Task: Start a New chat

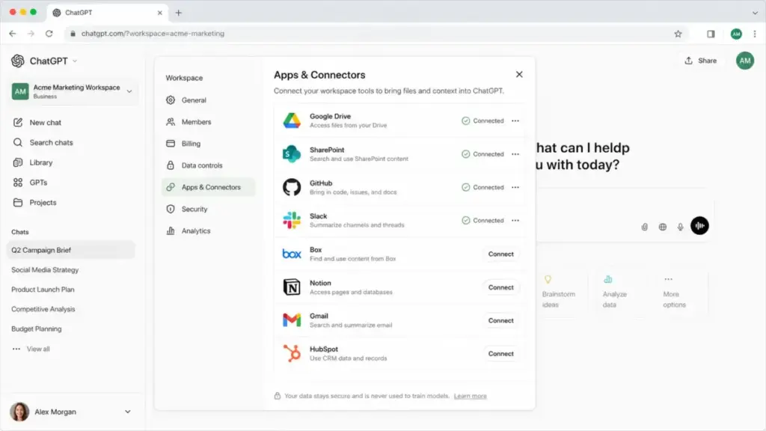Action: pos(37,123)
